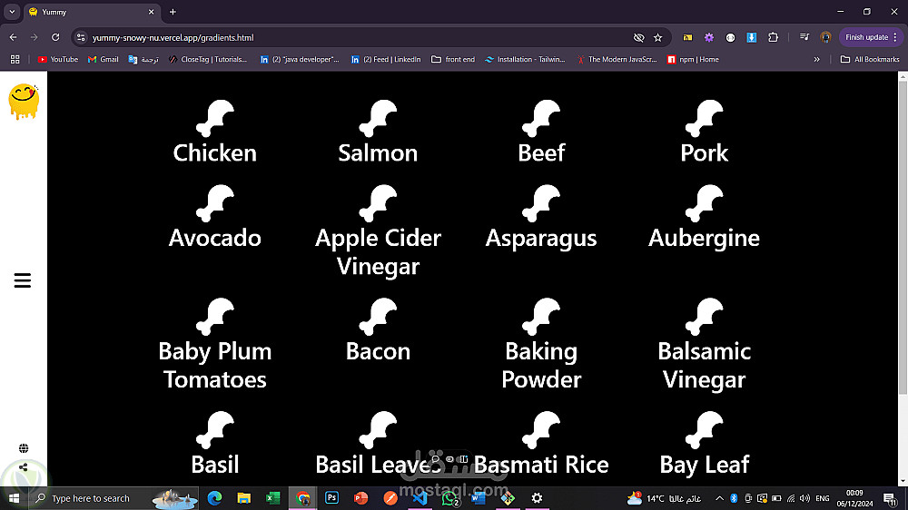Image resolution: width=908 pixels, height=510 pixels.
Task: Click the volume speaker tray icon
Action: (x=804, y=498)
